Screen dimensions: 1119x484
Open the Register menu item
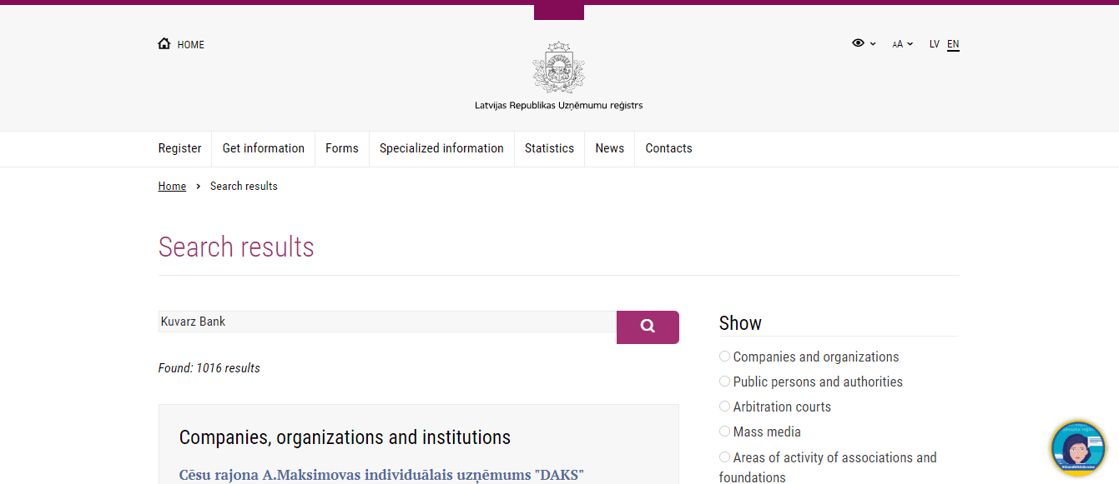coord(179,148)
